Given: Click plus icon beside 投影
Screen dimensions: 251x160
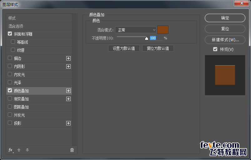Looking at the screenshot, I should tap(68, 123).
